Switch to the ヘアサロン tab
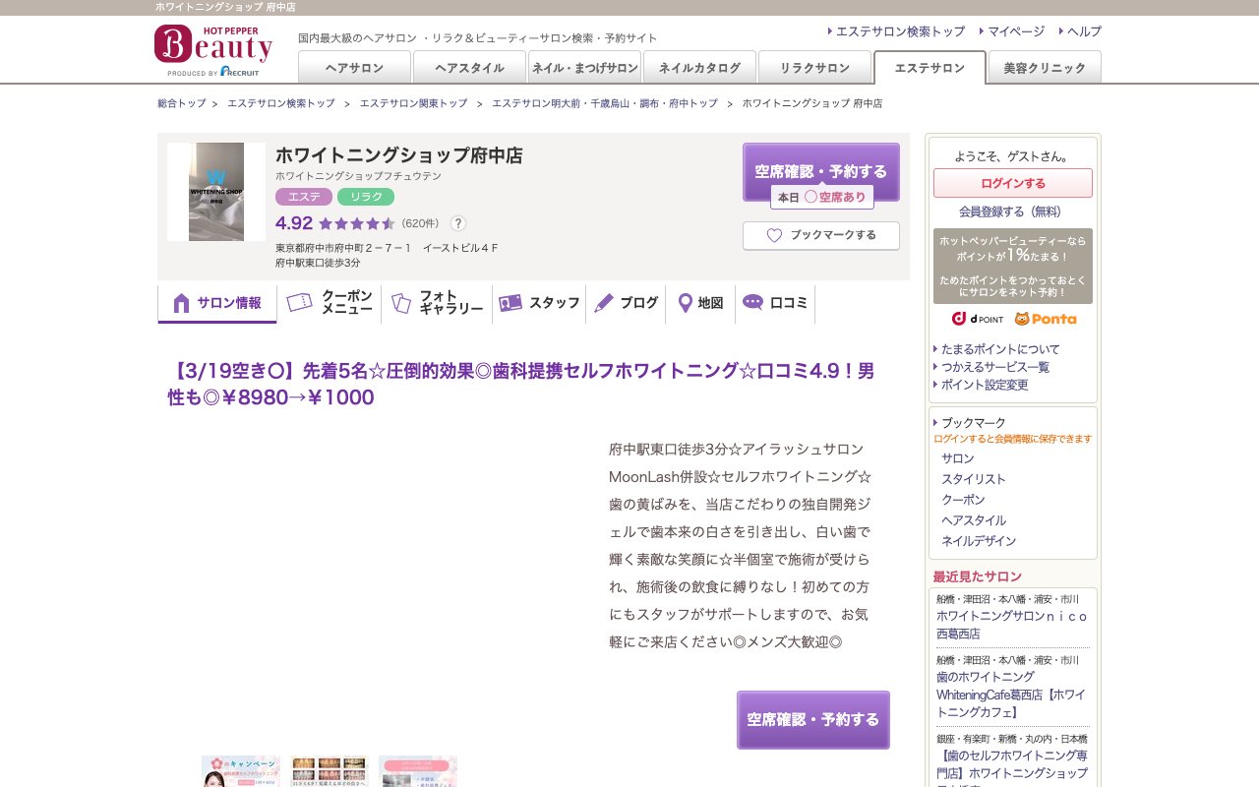Screen dimensions: 1259x787 pos(354,67)
